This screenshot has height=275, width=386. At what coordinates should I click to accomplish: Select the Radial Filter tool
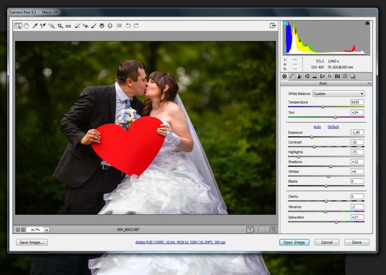(x=110, y=26)
